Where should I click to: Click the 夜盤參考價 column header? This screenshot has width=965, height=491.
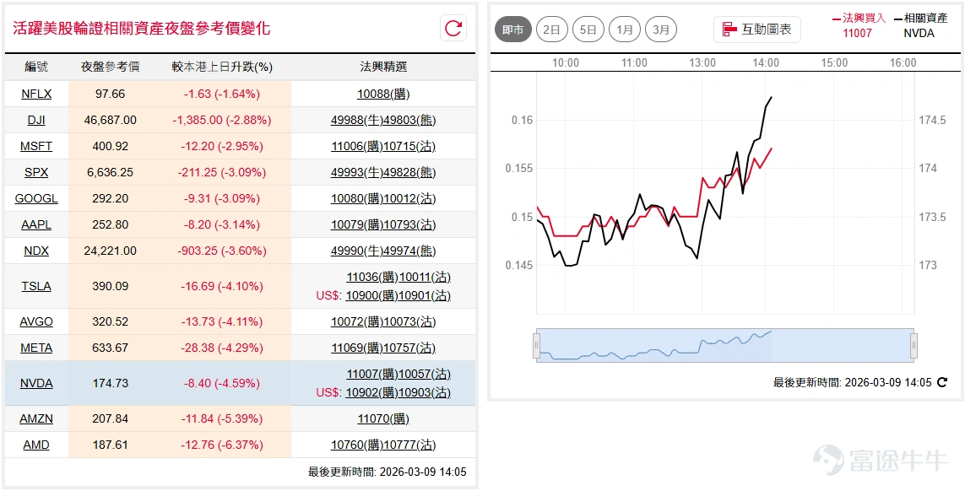pos(110,67)
